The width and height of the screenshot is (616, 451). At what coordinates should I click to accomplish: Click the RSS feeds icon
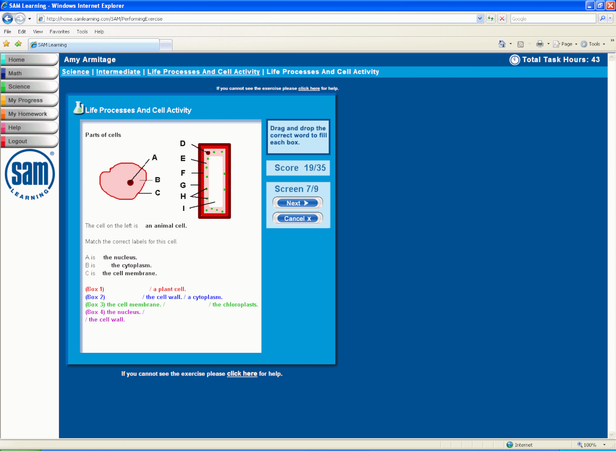(520, 44)
